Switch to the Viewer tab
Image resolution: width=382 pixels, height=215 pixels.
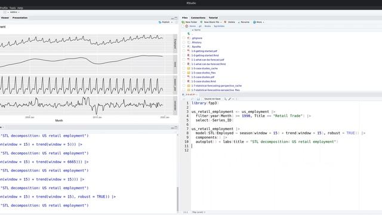point(5,17)
